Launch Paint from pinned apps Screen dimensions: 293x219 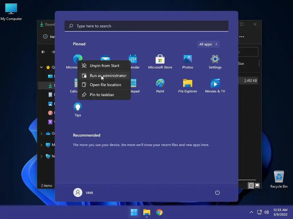pyautogui.click(x=160, y=86)
